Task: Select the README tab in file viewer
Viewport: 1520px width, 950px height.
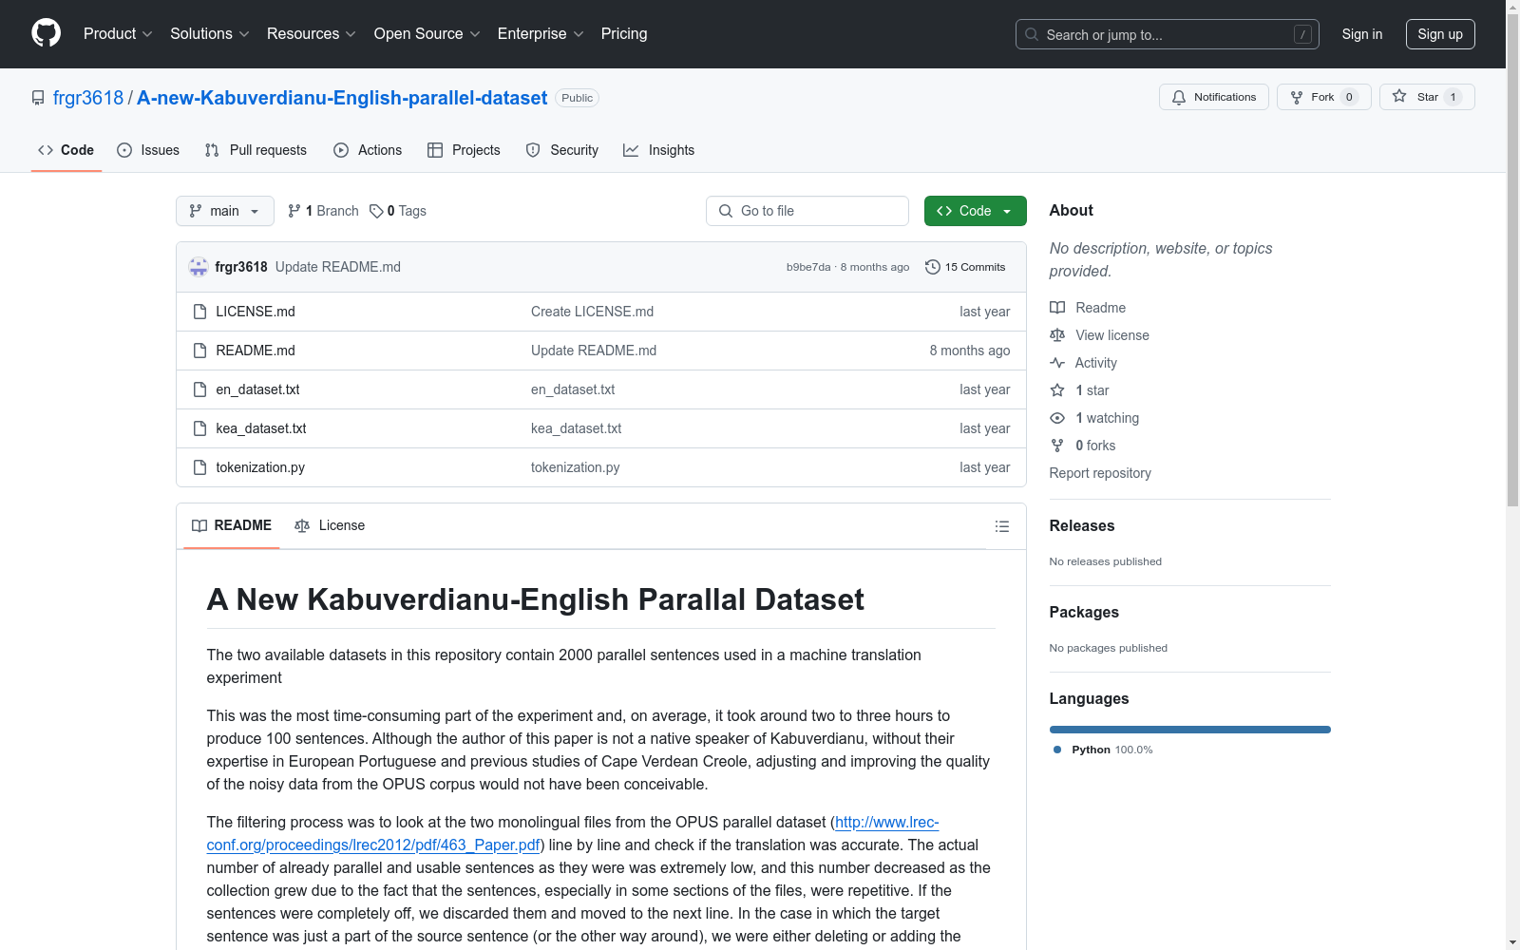Action: (x=232, y=525)
